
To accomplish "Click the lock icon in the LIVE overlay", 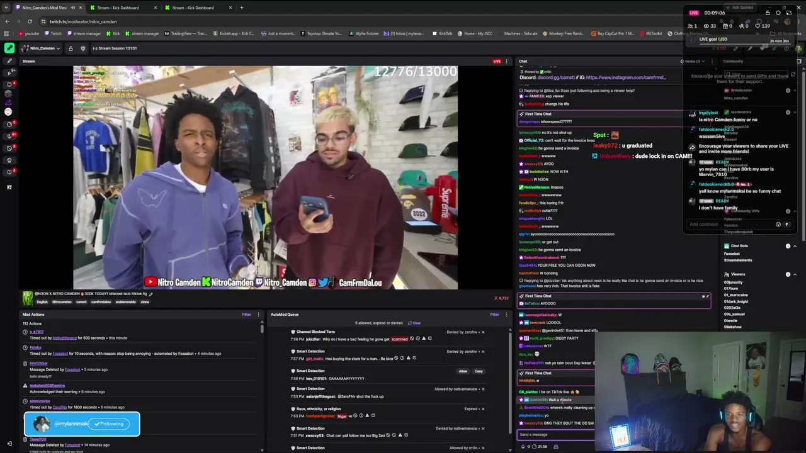I will point(768,13).
